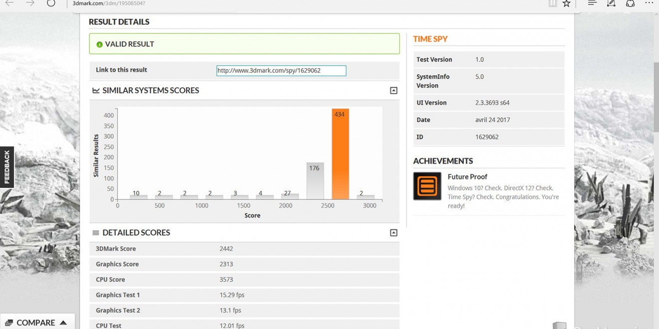Image resolution: width=659 pixels, height=329 pixels.
Task: Open the Edge Hub lines icon
Action: [x=592, y=3]
